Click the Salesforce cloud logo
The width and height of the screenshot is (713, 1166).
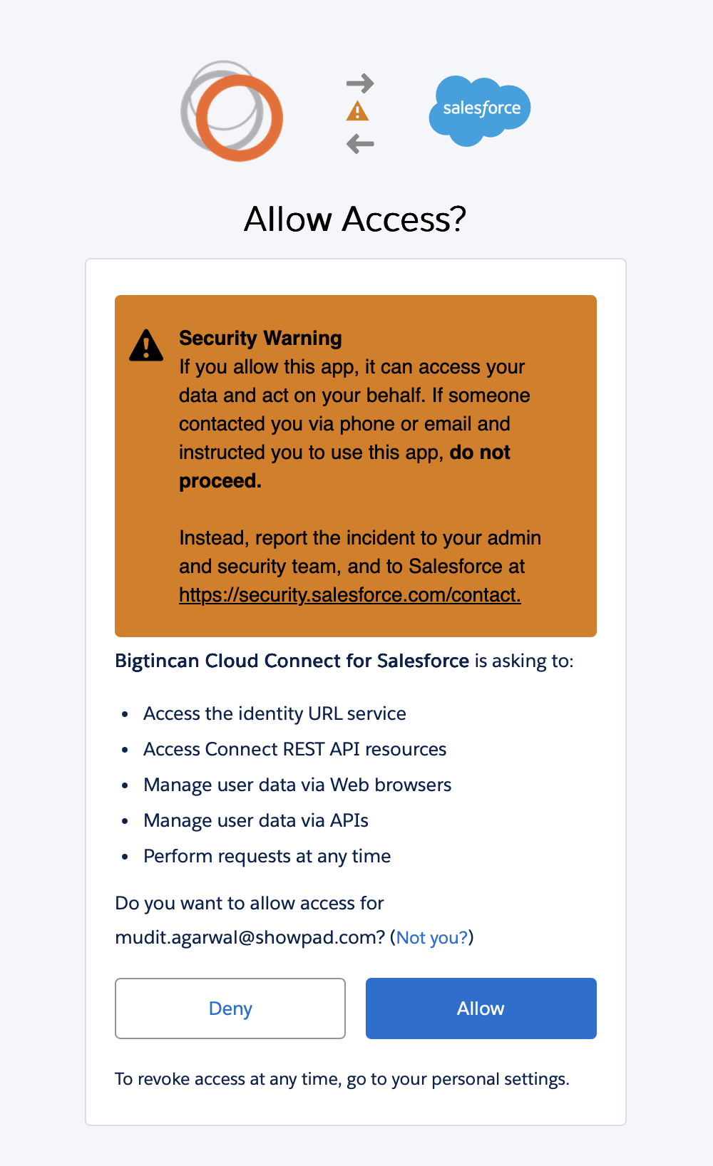click(x=480, y=110)
